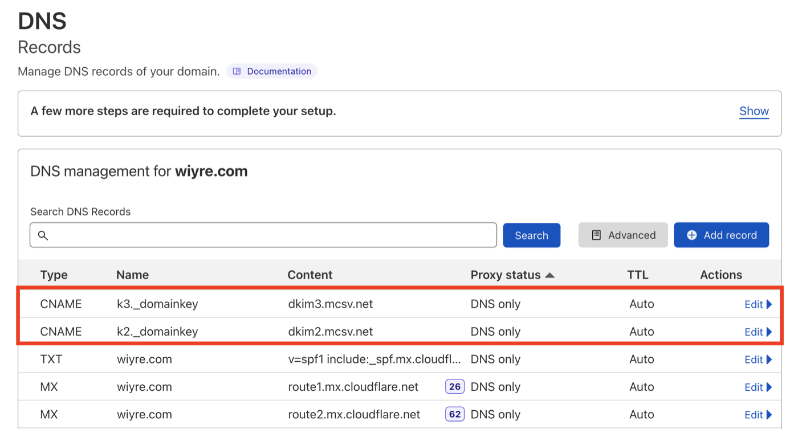Click the Name column header
This screenshot has height=429, width=798.
click(133, 275)
